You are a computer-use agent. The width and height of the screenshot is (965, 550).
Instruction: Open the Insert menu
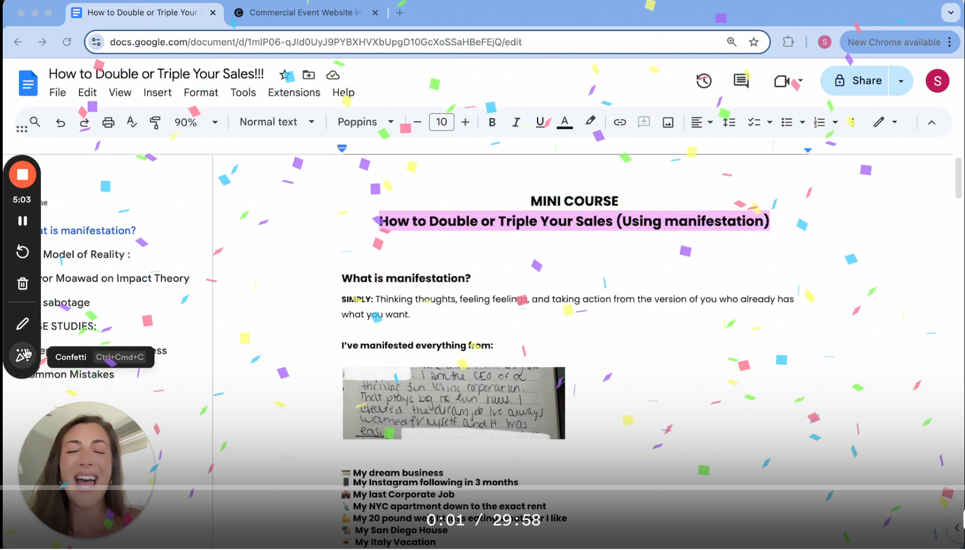(157, 93)
